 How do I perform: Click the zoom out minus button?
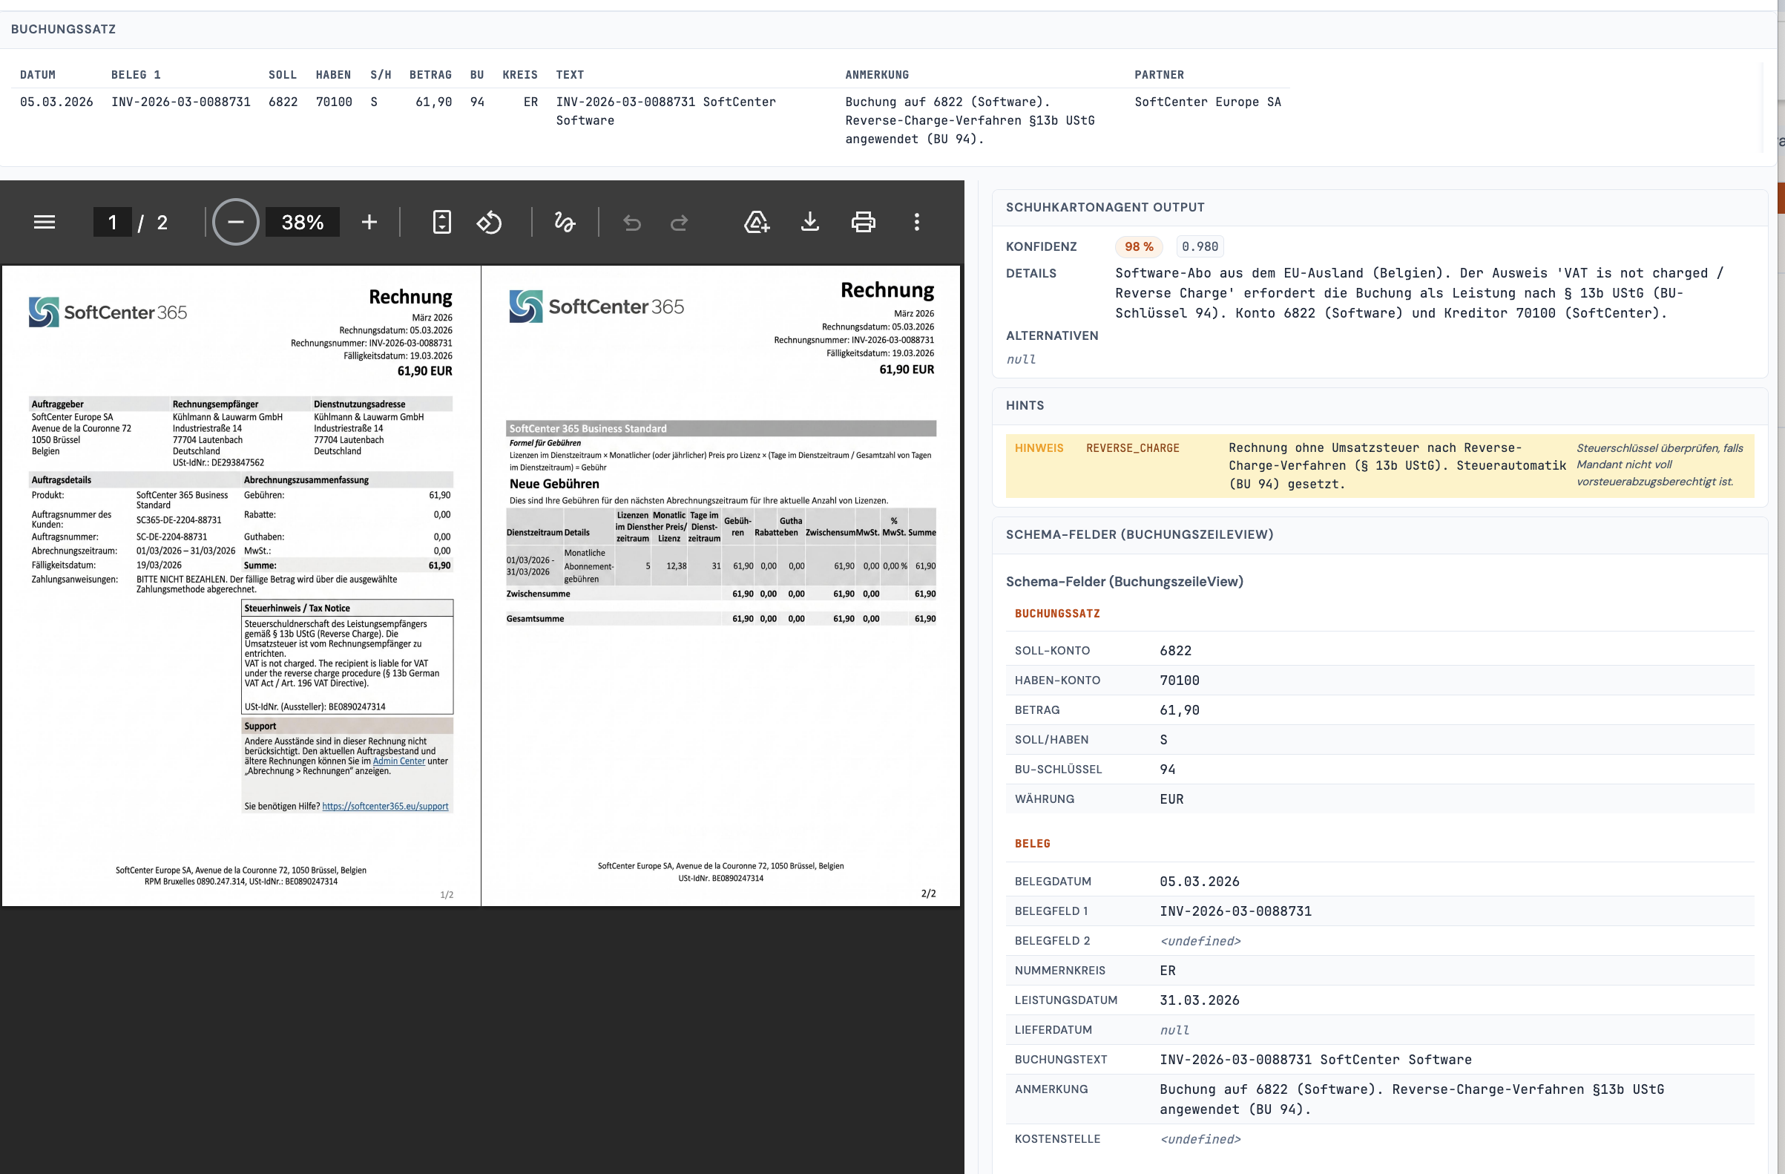pos(235,222)
